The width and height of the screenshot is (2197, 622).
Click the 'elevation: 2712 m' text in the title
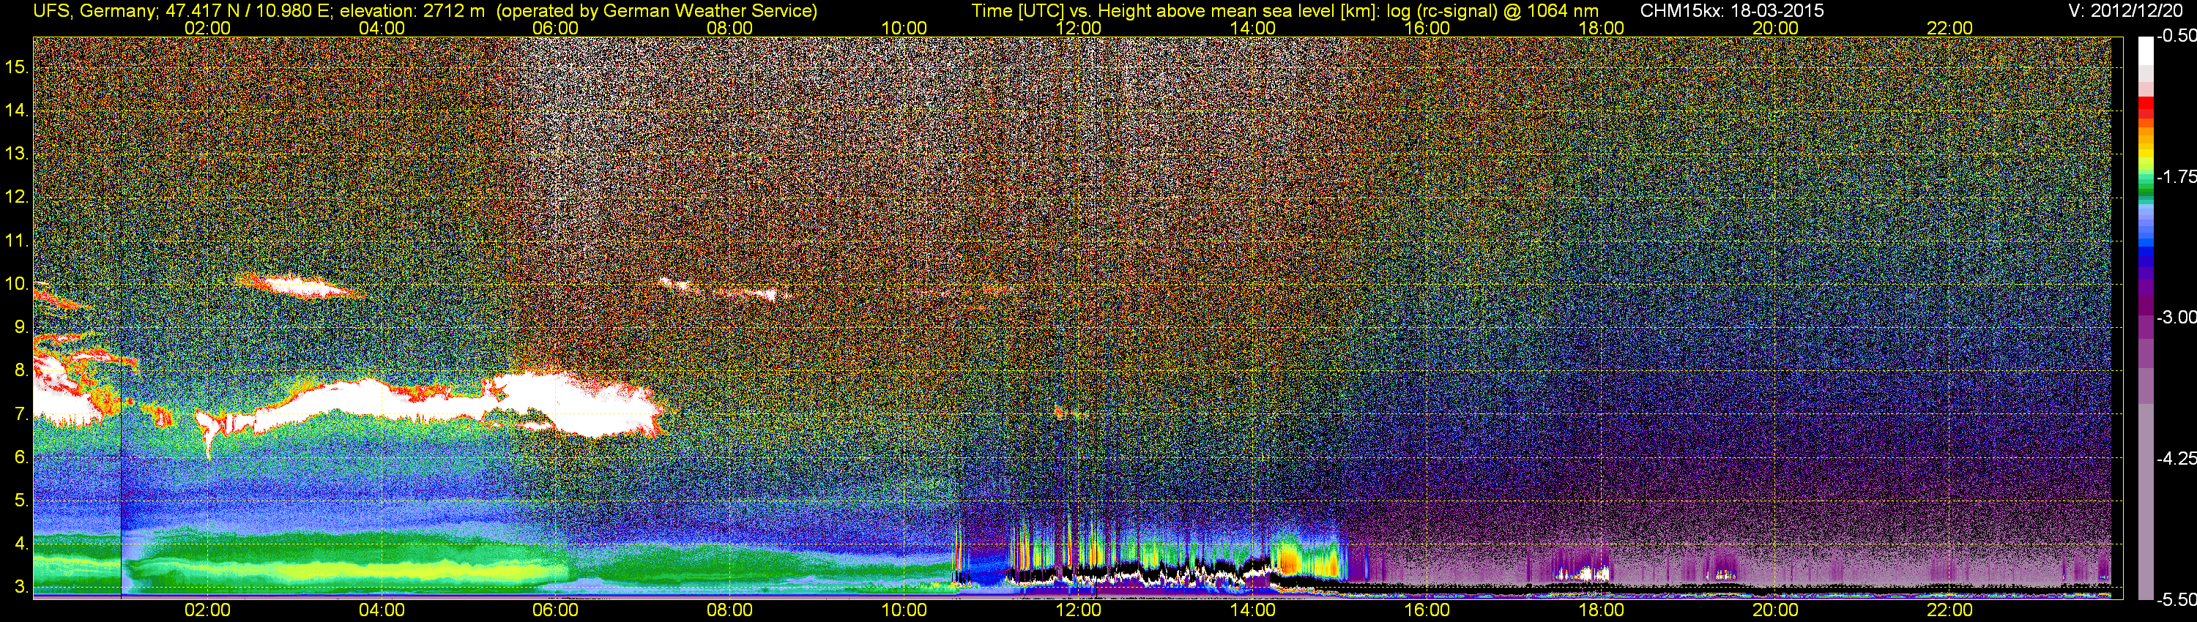pyautogui.click(x=413, y=11)
